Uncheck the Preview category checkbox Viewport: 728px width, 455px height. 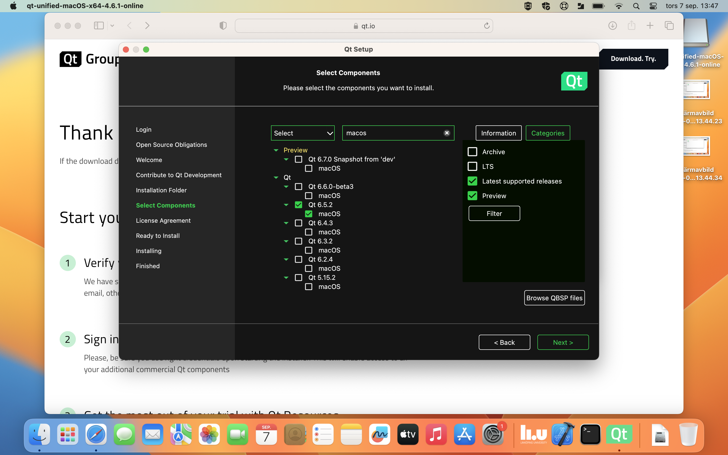472,196
